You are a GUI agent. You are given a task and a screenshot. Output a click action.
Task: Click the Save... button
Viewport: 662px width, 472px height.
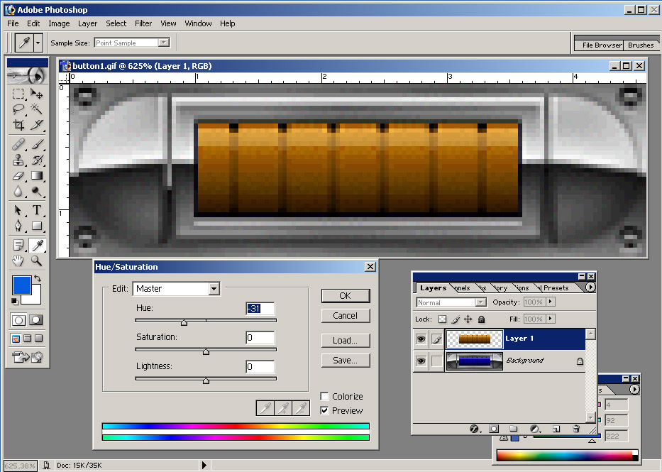[x=346, y=360]
